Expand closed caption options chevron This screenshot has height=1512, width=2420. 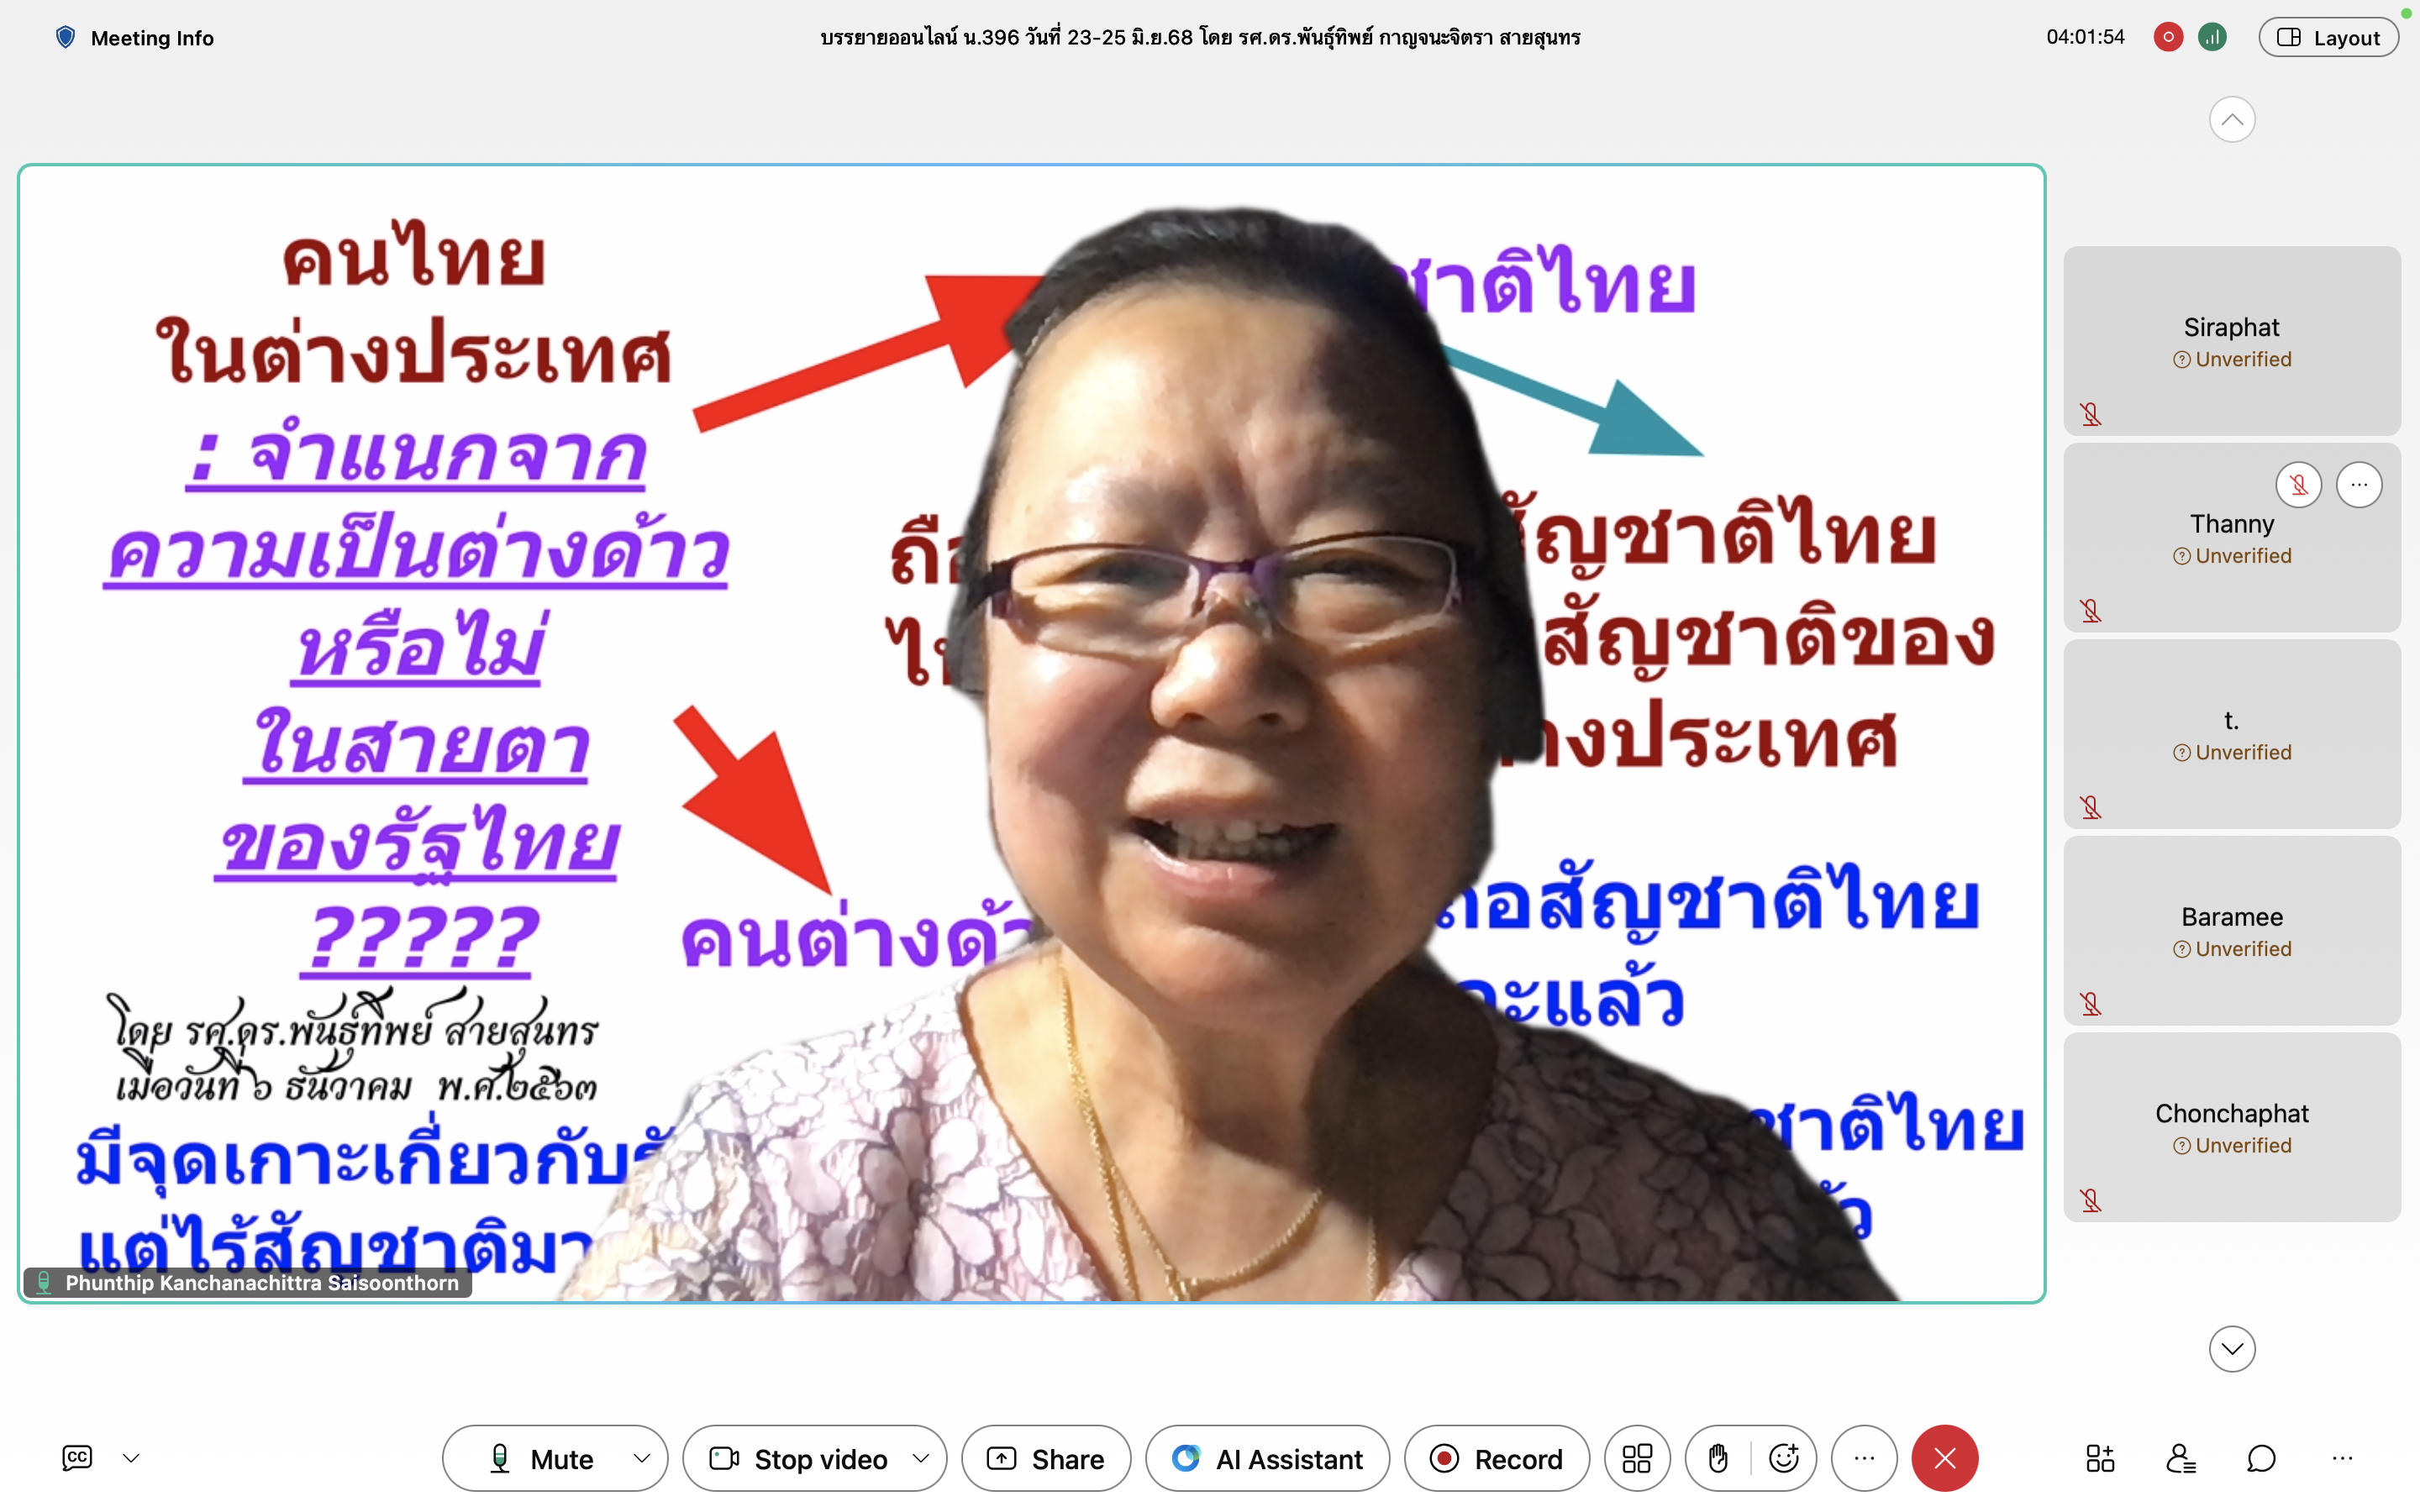tap(131, 1458)
